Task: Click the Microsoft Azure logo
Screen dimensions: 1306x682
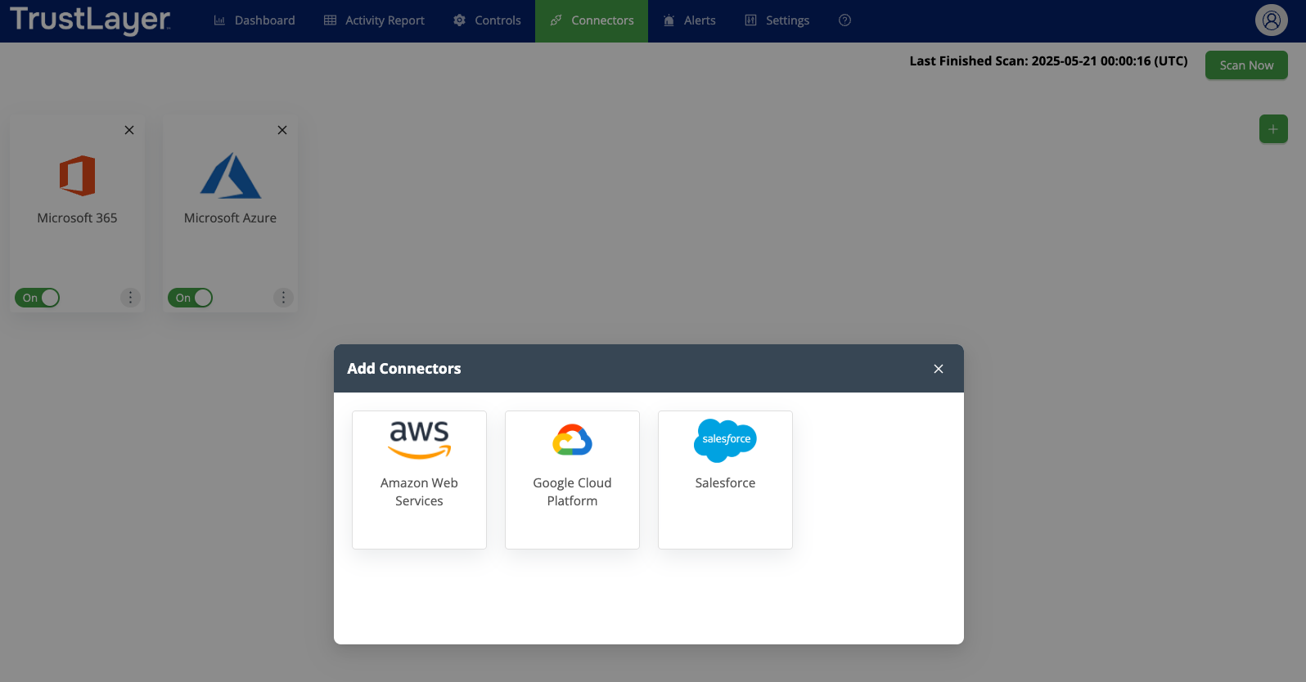Action: tap(231, 175)
